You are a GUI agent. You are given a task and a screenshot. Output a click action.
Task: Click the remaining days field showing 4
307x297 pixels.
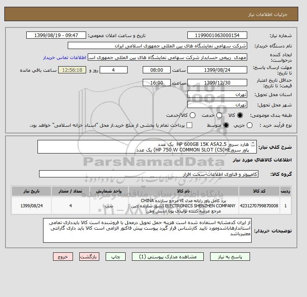[x=114, y=70]
